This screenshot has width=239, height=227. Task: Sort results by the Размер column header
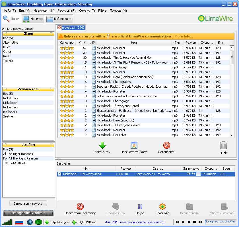pos(191,43)
